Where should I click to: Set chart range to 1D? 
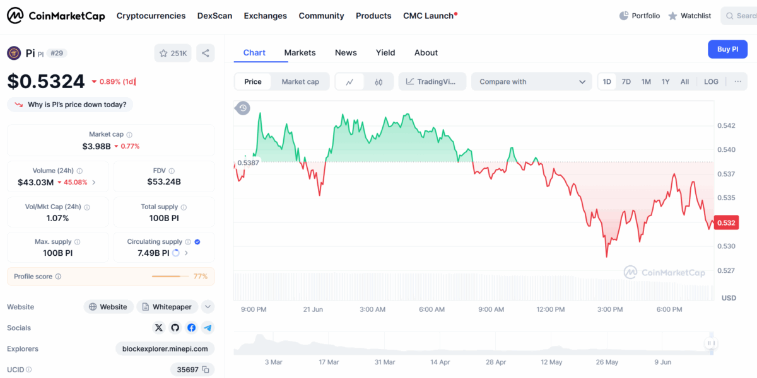[x=607, y=81]
